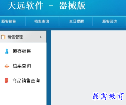126x105 pixels.
Task: Collapse the 销售管理 arrow expander
Action: (x=41, y=37)
